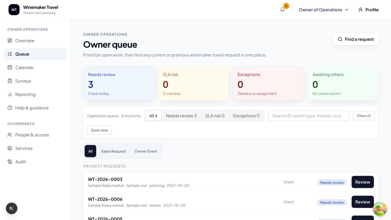Click the island avatar icon at bottom right
Viewport: 391px width, 220px height.
[380, 209]
